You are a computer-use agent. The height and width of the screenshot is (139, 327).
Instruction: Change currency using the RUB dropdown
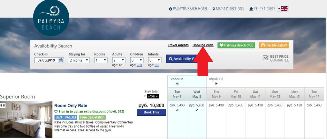[x=153, y=96]
